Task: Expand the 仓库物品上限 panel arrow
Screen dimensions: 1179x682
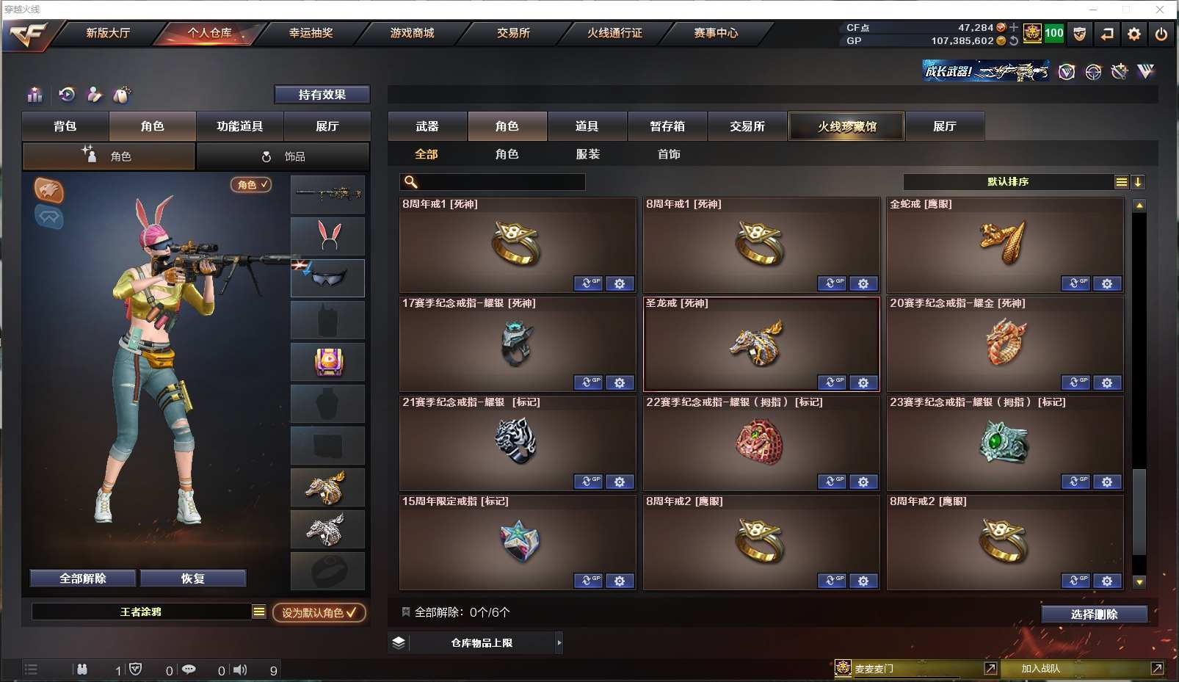Action: pos(559,643)
